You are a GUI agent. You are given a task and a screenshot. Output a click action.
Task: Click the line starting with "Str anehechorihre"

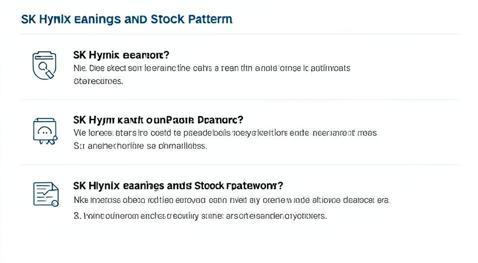[x=140, y=146]
